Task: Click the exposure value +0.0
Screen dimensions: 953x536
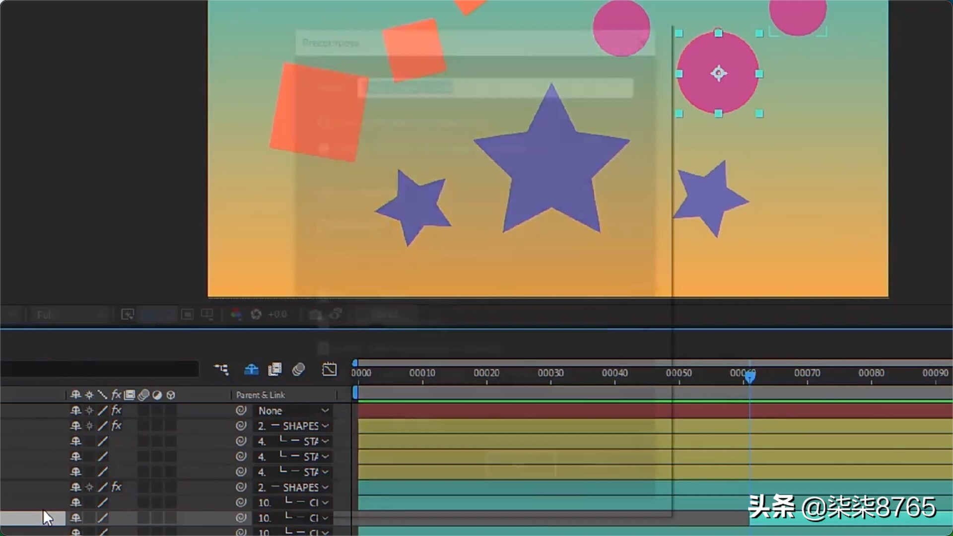Action: 277,314
